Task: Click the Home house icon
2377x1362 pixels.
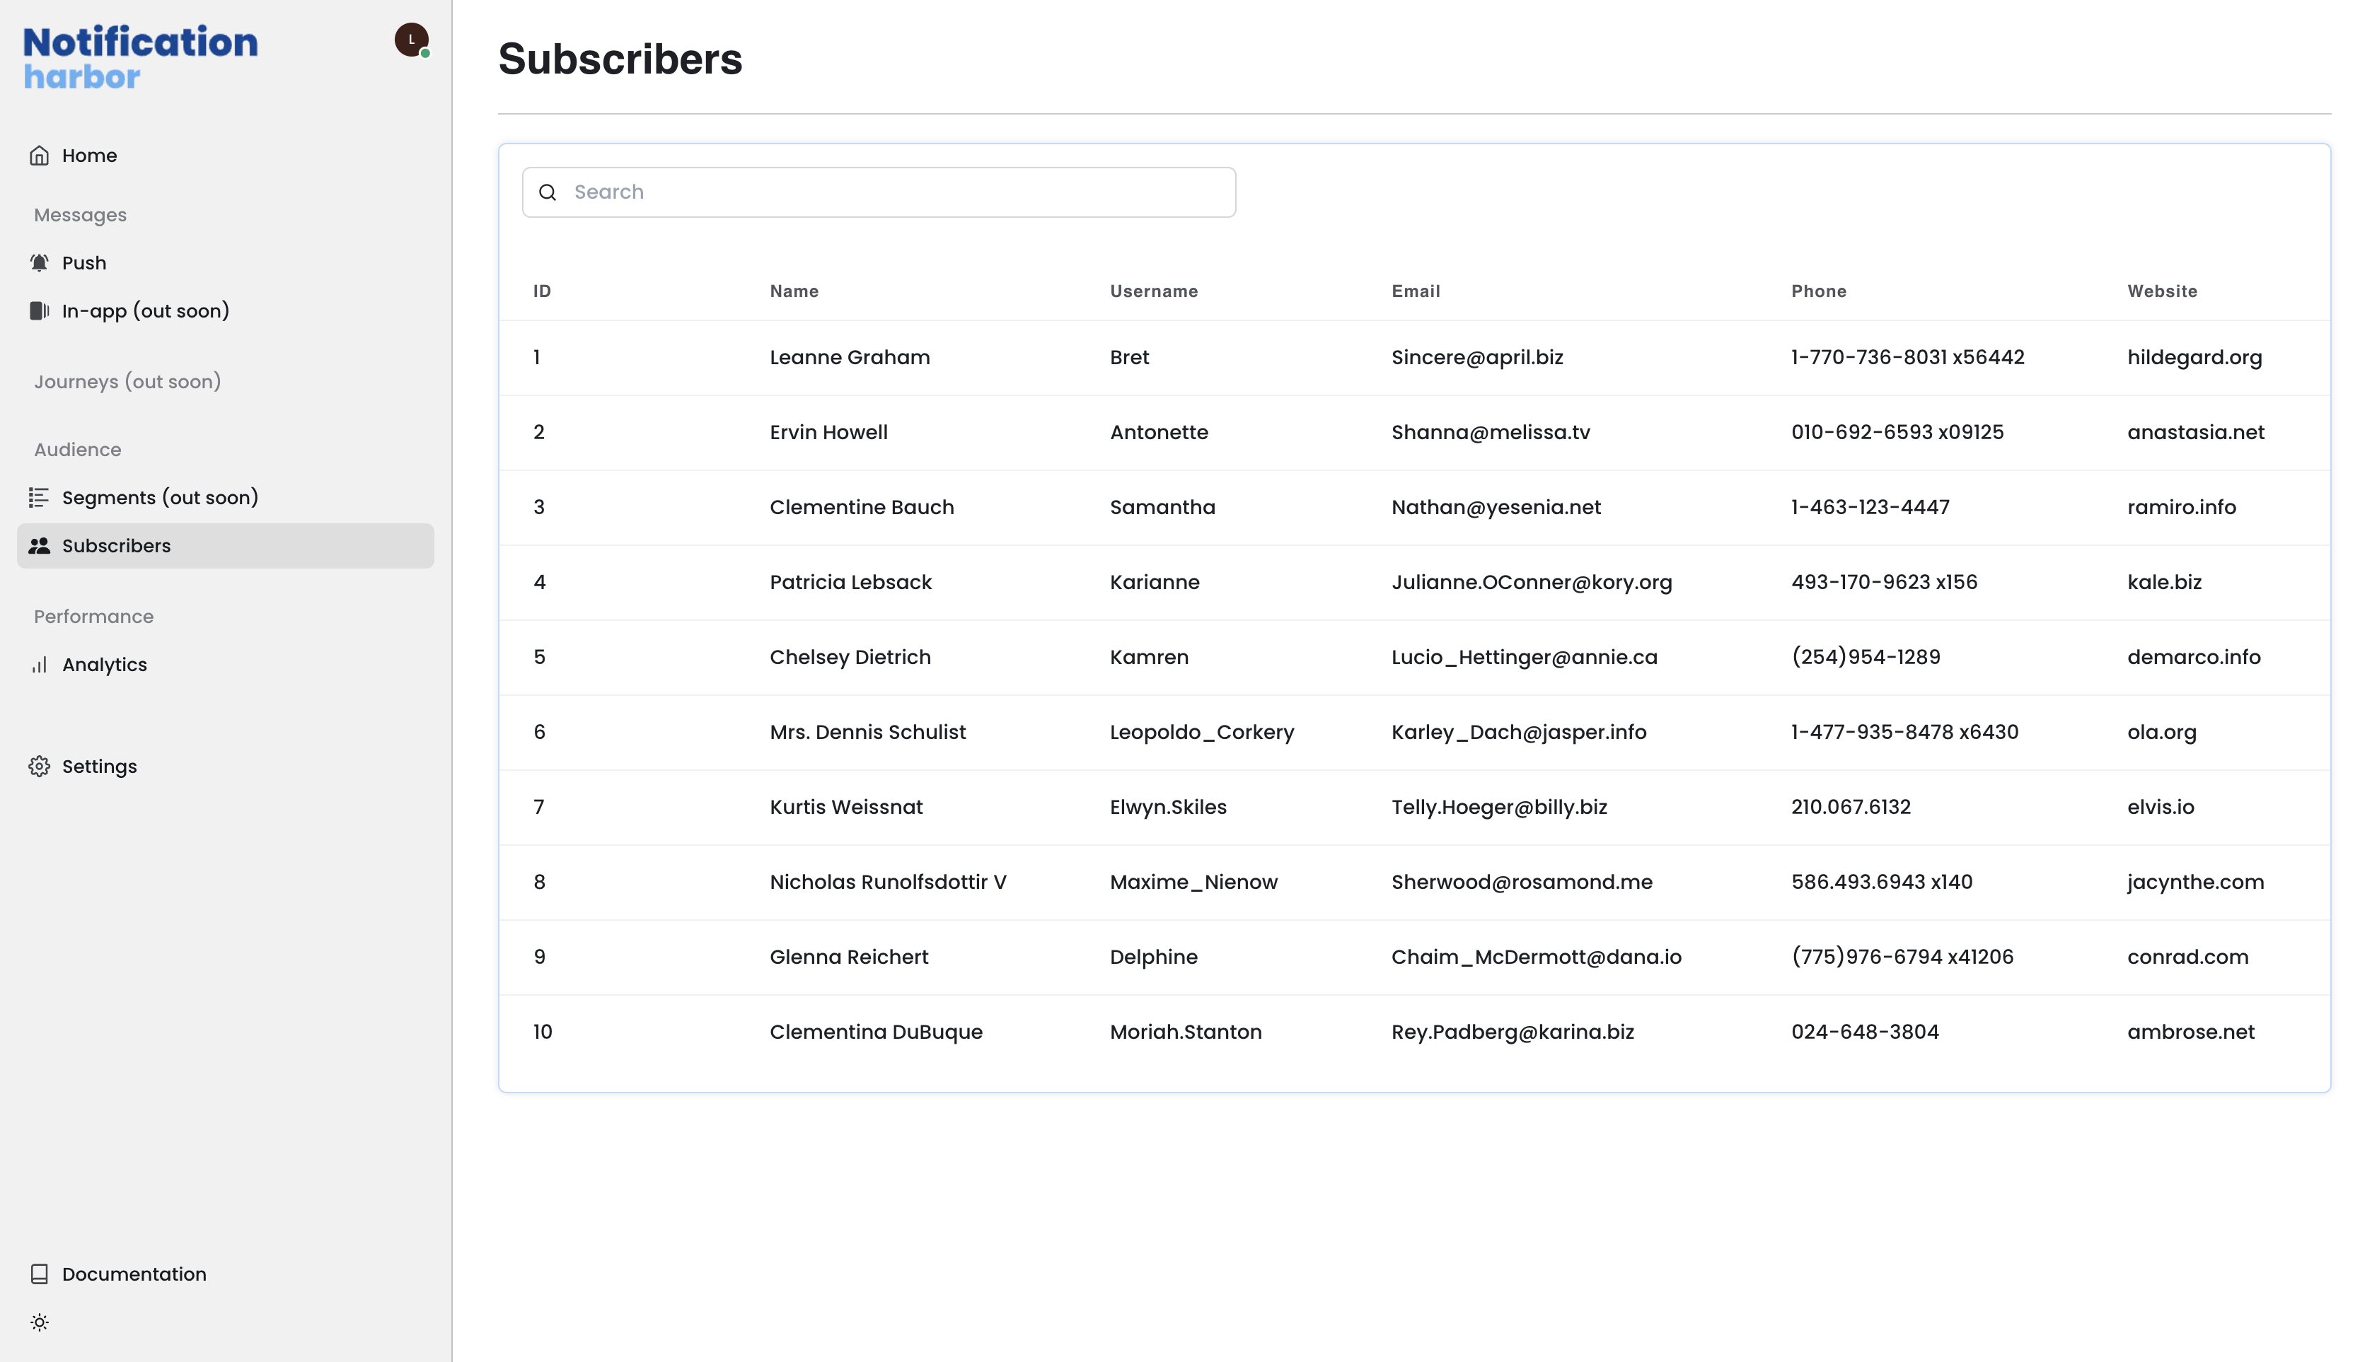Action: 40,156
